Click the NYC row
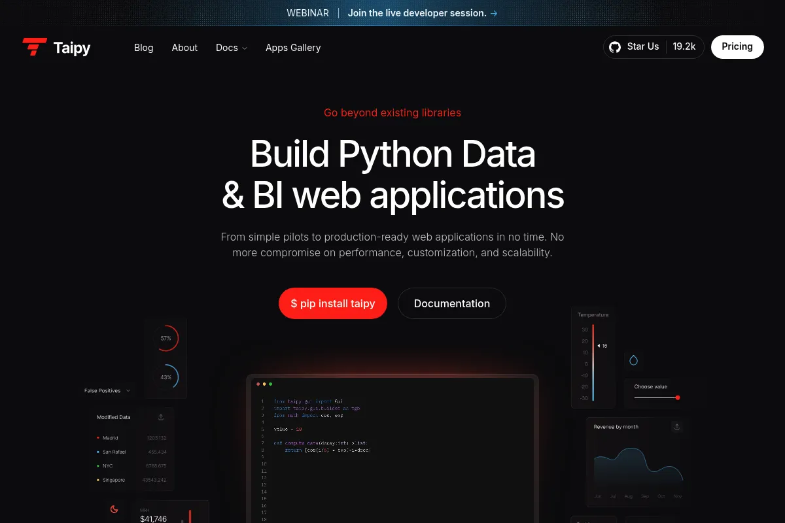 131,466
